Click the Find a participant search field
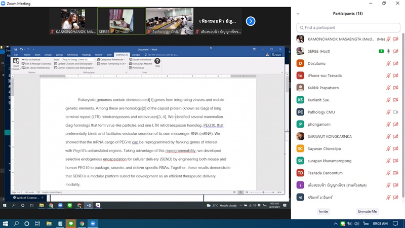Screen dimensions: 405x228 348,27
